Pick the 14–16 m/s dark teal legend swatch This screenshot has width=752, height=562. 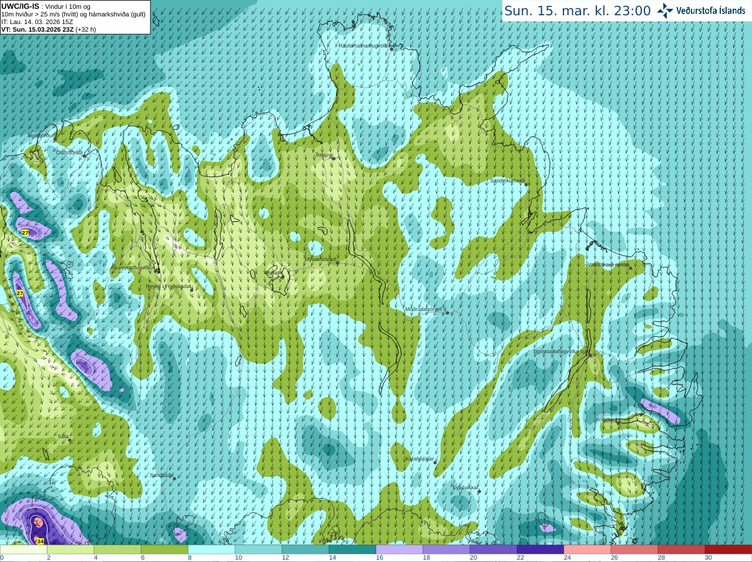click(352, 550)
